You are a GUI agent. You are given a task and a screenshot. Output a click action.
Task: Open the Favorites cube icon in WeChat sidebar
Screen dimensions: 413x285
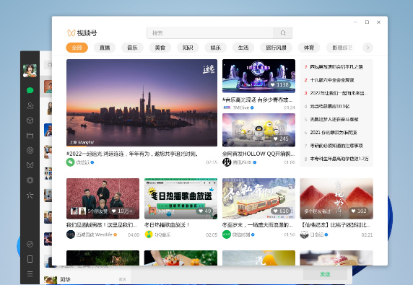tap(30, 120)
